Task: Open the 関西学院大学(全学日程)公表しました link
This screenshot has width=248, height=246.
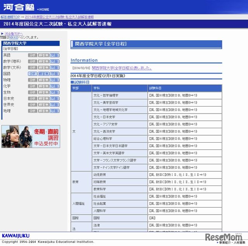Action: tap(122, 68)
